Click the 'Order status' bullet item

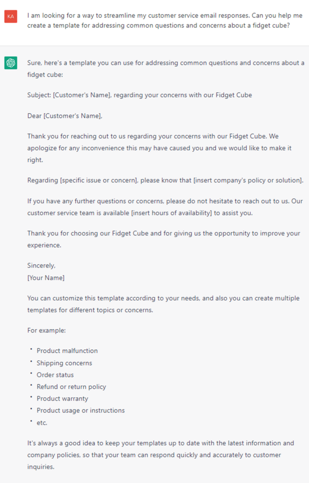tap(55, 375)
